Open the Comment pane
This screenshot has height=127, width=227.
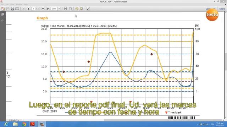pos(210,9)
